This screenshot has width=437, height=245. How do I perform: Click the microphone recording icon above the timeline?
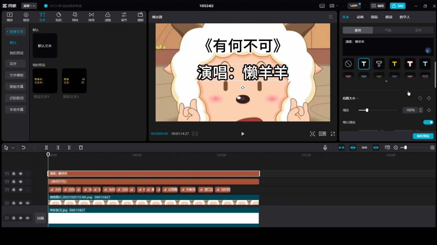tap(325, 147)
